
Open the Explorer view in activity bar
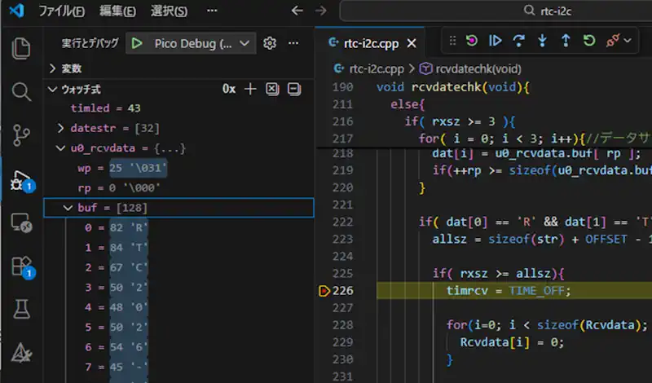(x=22, y=48)
